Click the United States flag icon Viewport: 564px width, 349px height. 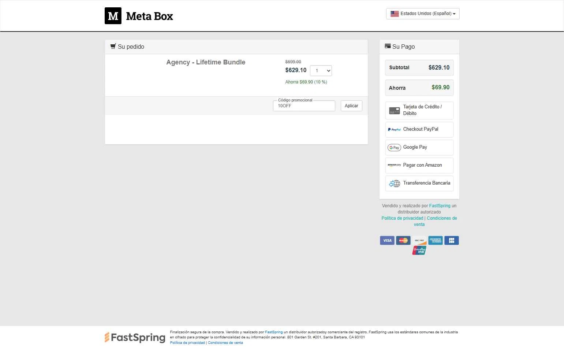(395, 14)
